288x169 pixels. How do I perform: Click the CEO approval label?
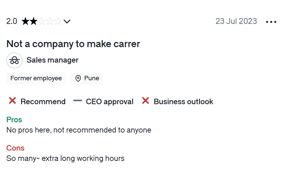110,102
